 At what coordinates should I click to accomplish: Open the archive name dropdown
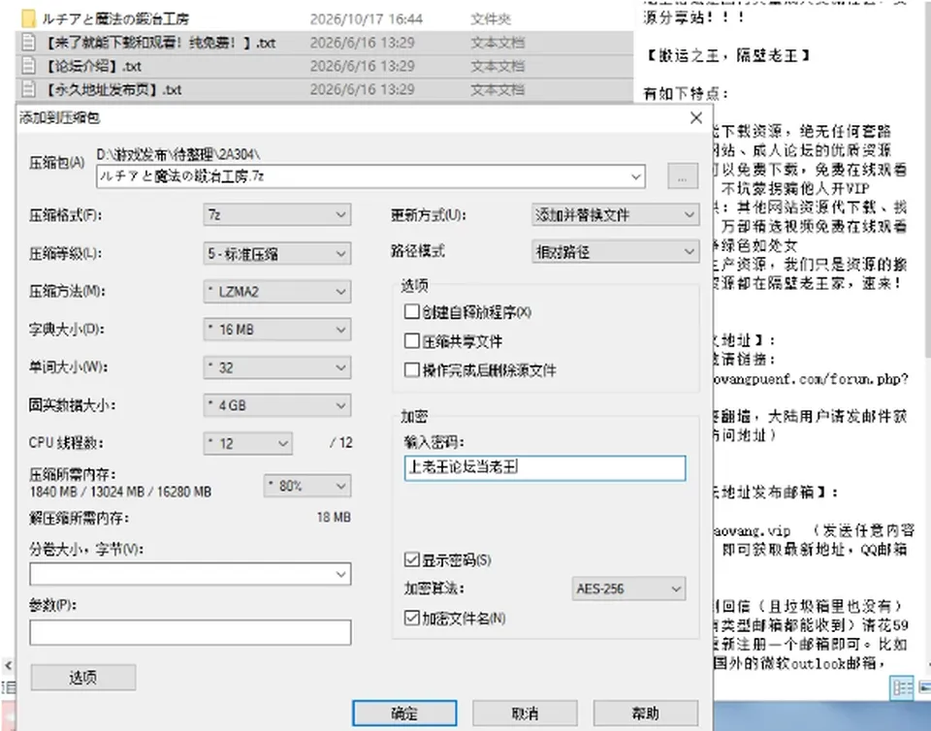click(636, 176)
